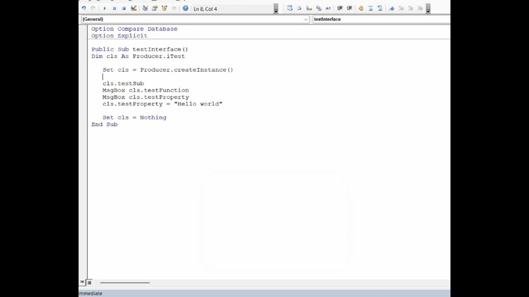Click the greyed-out Toolbox icon
Viewport: 529px width, 297px height.
click(x=174, y=8)
